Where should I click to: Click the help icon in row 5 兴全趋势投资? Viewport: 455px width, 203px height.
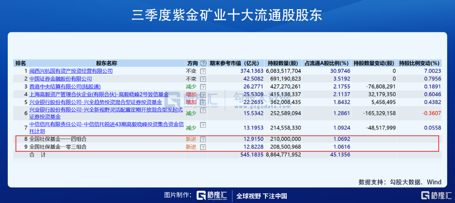(203, 102)
